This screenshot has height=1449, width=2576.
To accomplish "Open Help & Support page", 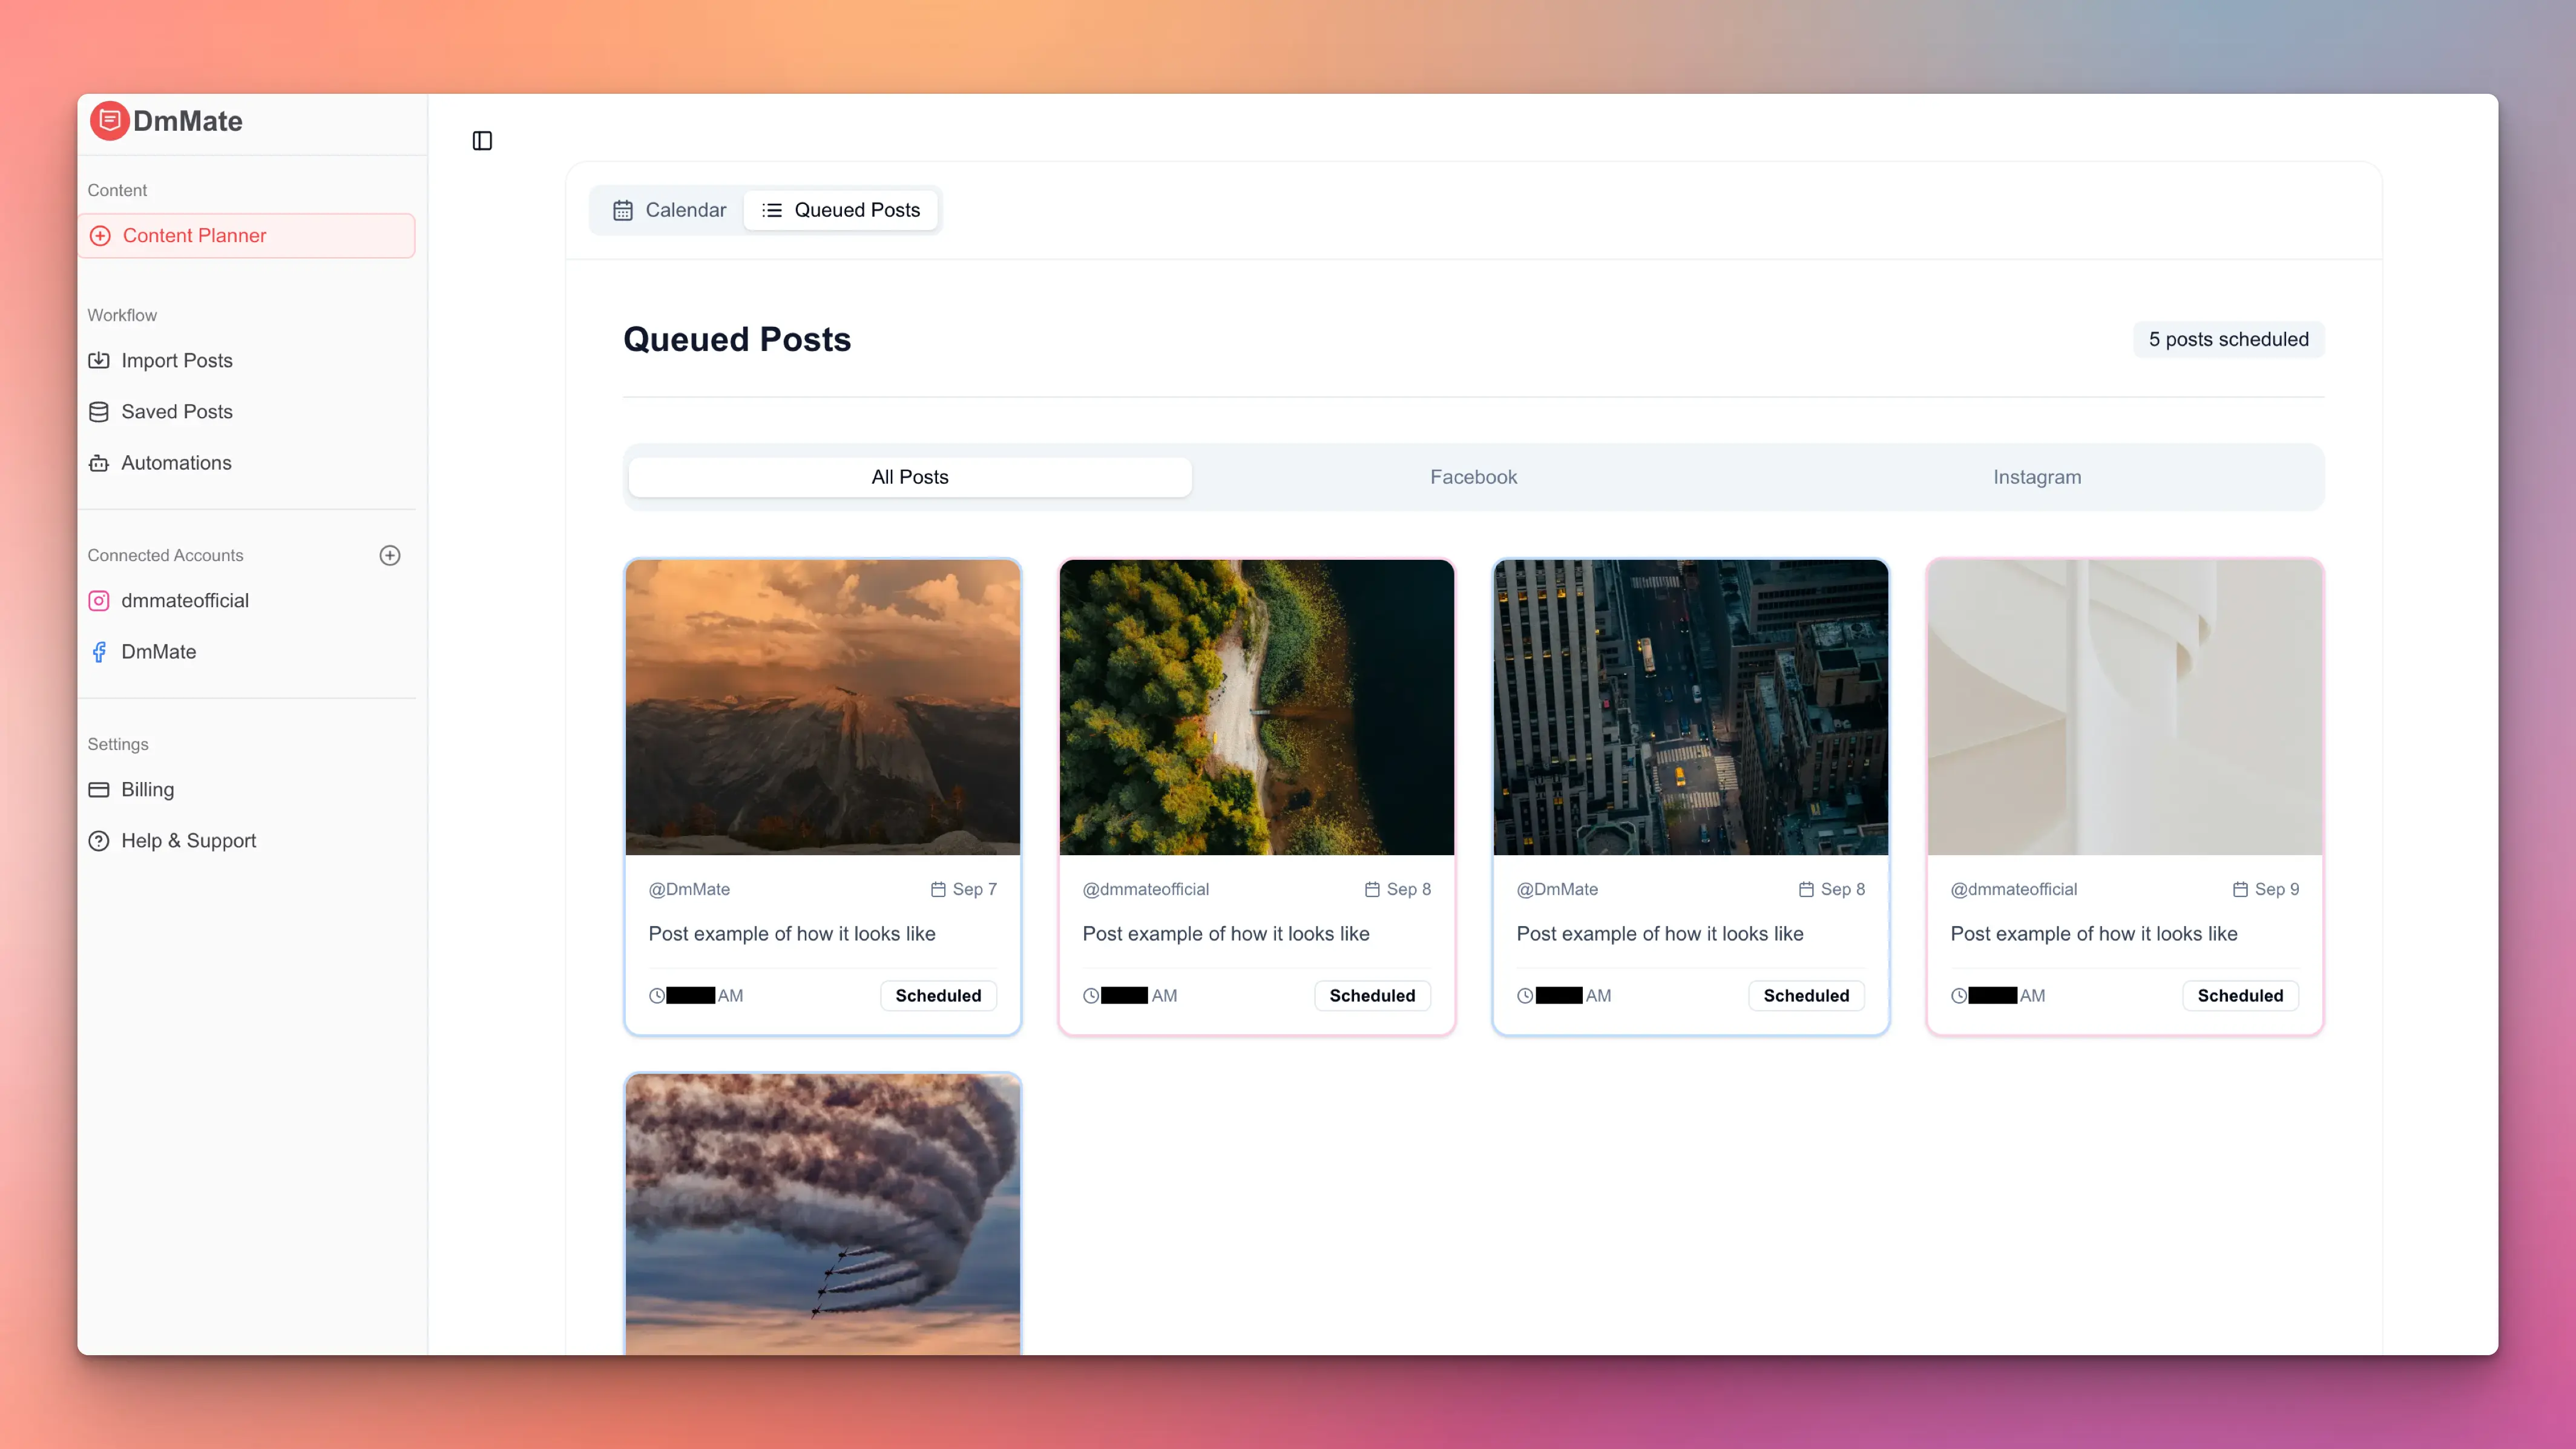I will pyautogui.click(x=188, y=840).
